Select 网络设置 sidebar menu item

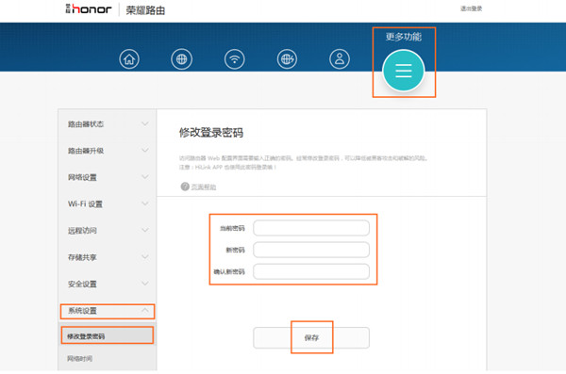click(x=108, y=177)
